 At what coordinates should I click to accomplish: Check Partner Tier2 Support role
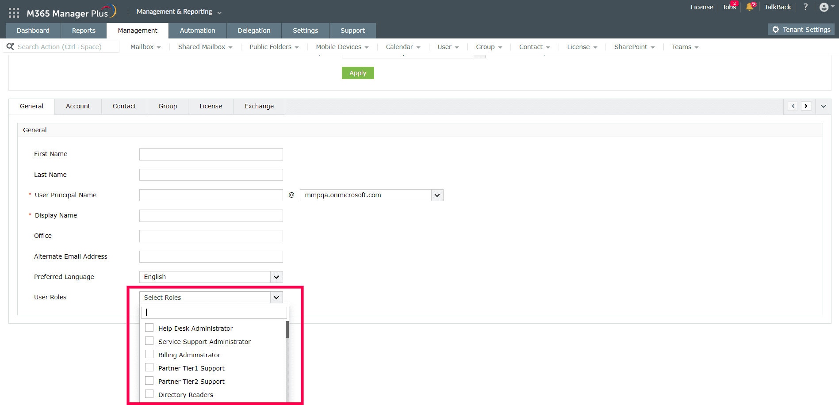(149, 381)
